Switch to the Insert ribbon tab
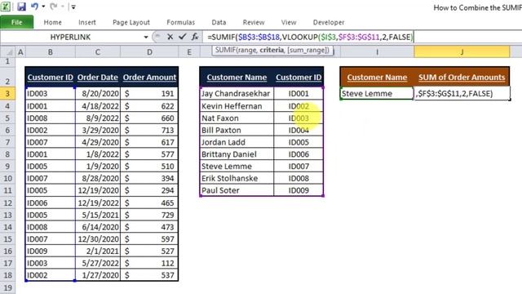Image resolution: width=522 pixels, height=294 pixels. pyautogui.click(x=87, y=22)
